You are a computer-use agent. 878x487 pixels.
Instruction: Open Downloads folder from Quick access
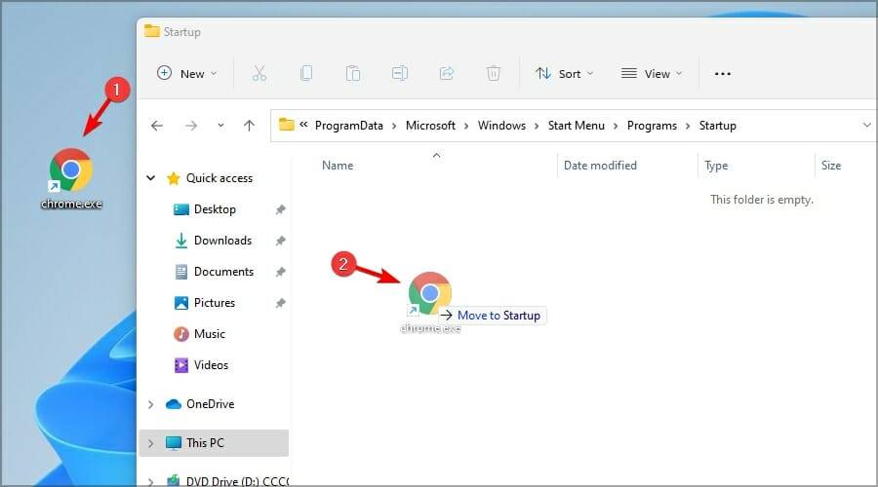click(x=222, y=241)
